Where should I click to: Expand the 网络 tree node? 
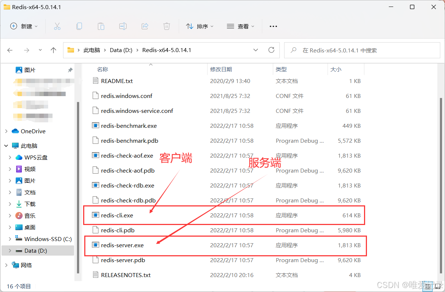pos(6,265)
